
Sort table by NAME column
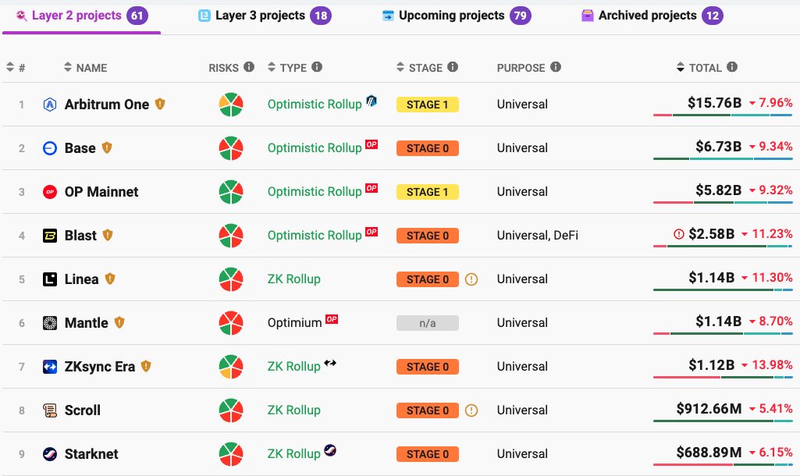click(x=86, y=68)
